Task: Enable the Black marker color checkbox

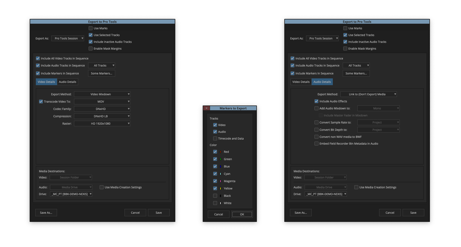Action: point(215,196)
